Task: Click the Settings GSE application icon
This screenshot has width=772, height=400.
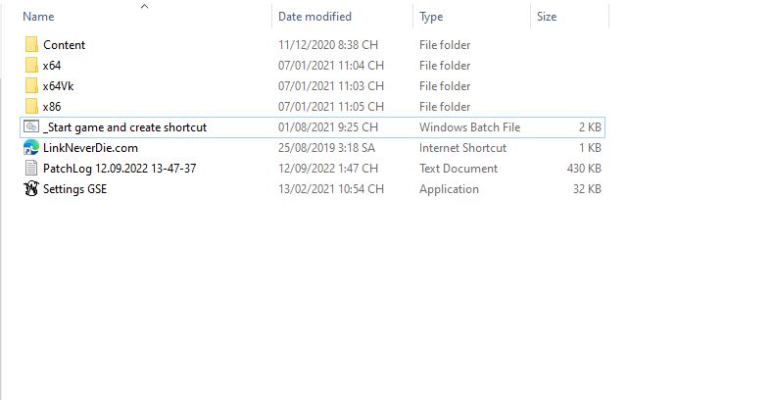Action: pyautogui.click(x=31, y=189)
